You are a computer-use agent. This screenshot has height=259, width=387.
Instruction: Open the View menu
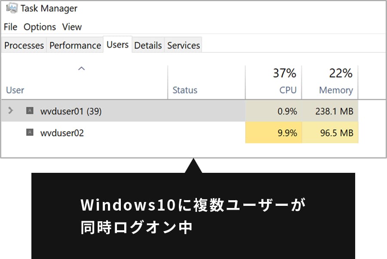(x=72, y=27)
